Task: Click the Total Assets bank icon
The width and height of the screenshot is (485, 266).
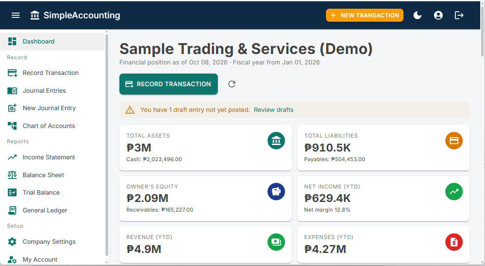Action: coord(276,141)
